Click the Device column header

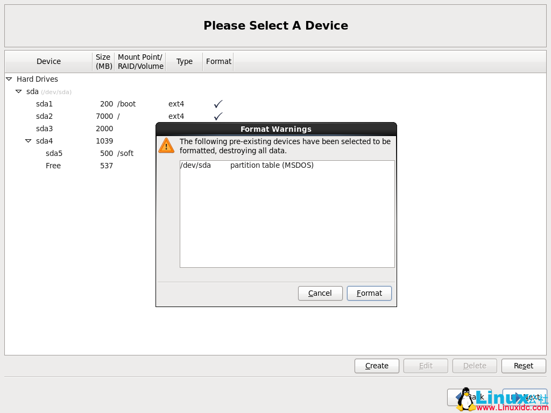(48, 61)
